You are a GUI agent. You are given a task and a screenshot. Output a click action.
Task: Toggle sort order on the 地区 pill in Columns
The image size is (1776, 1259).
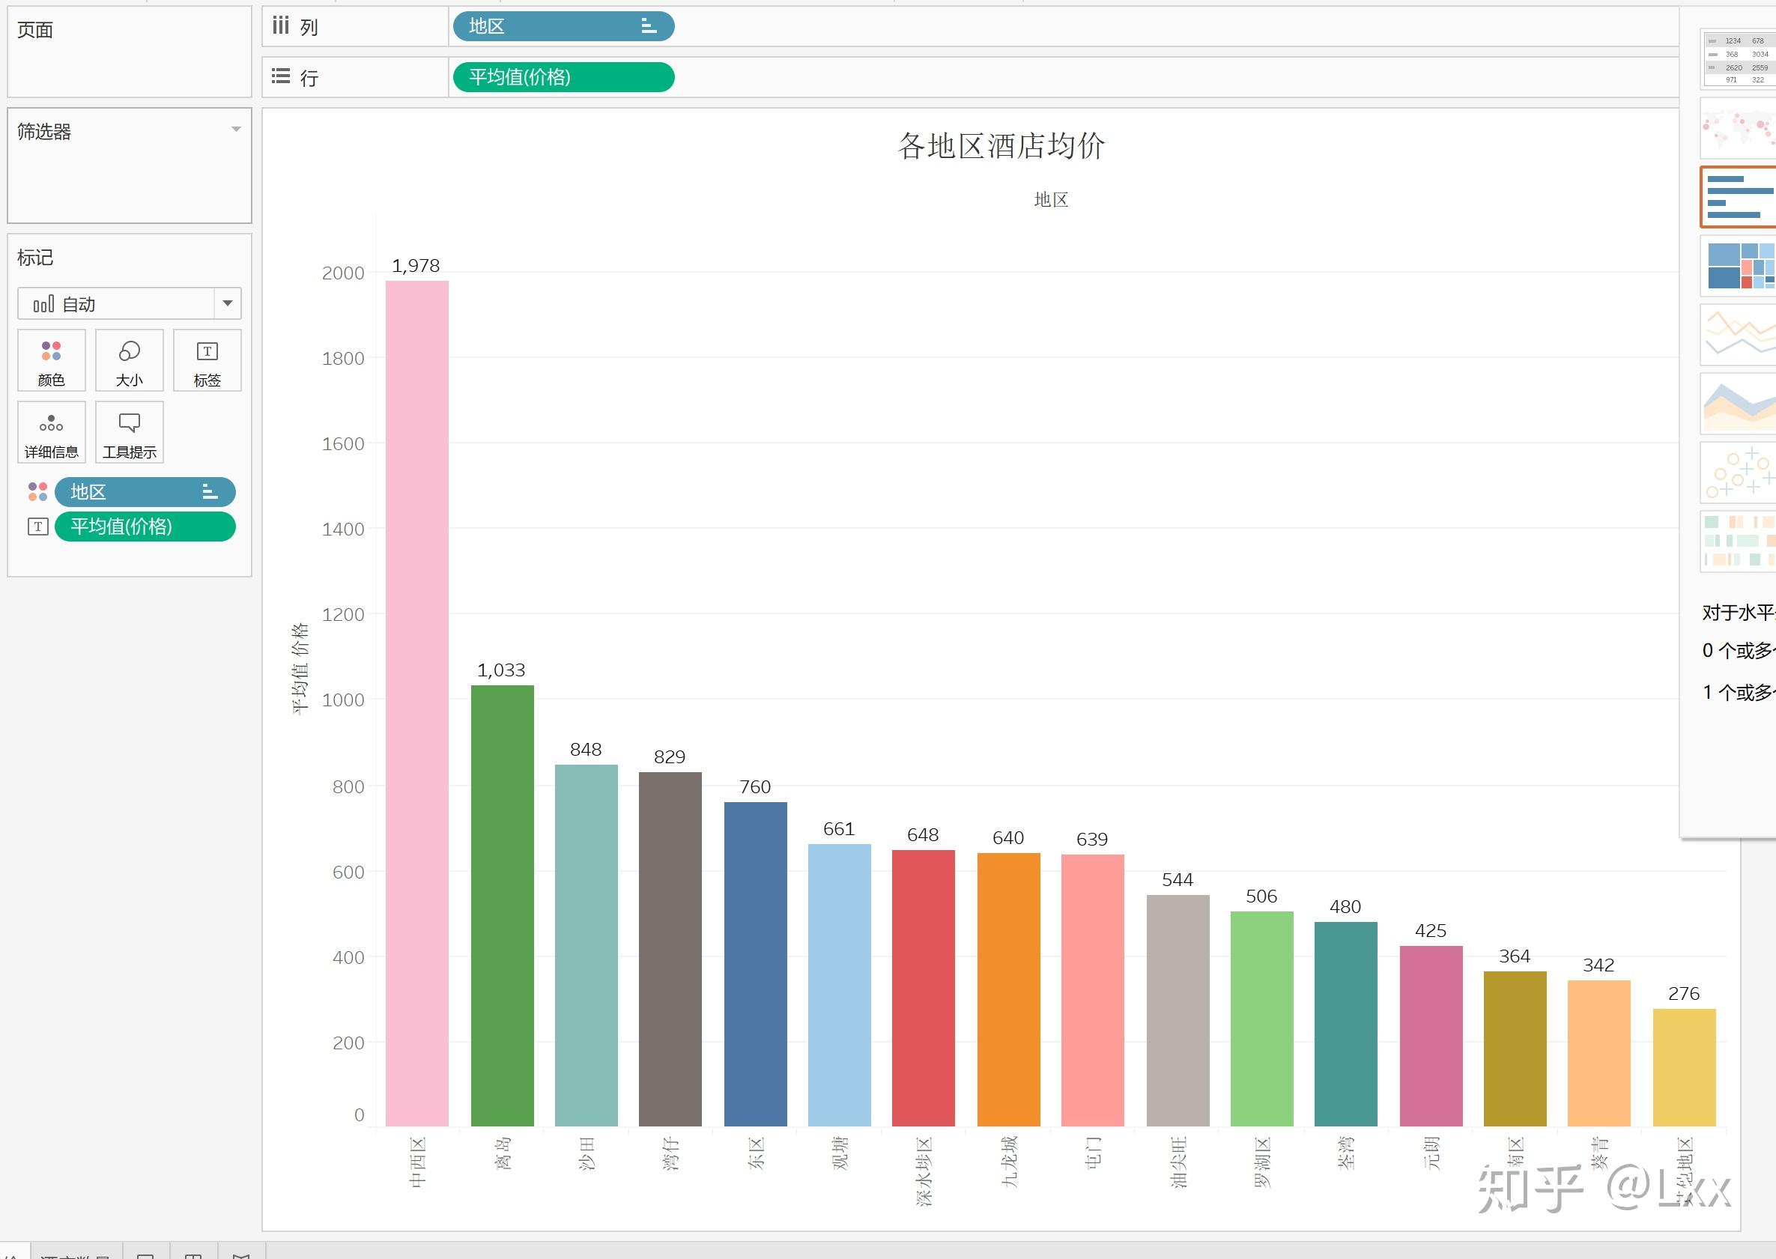(x=648, y=25)
